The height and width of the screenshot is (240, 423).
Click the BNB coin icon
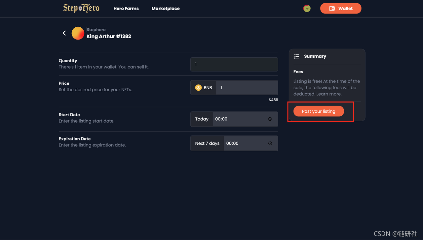coord(198,88)
